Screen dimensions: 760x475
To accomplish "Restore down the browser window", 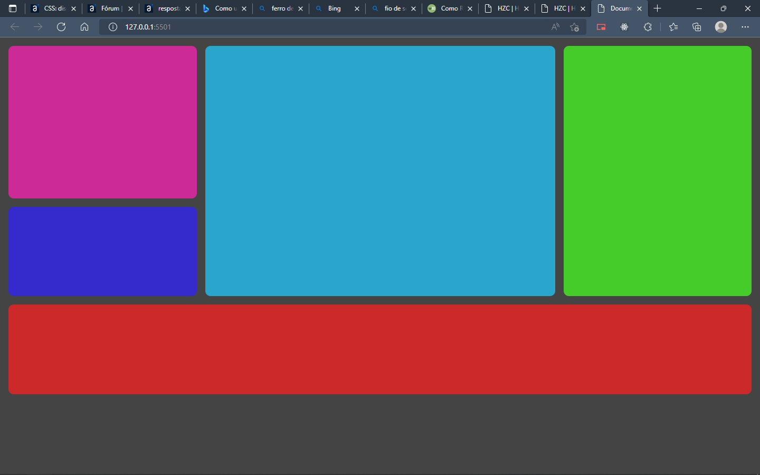I will click(723, 8).
